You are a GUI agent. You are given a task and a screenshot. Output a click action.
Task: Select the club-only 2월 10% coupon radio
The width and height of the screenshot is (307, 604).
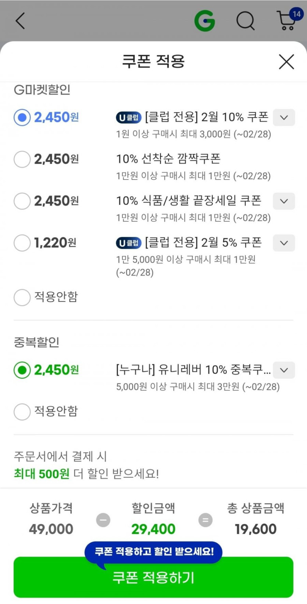click(22, 117)
